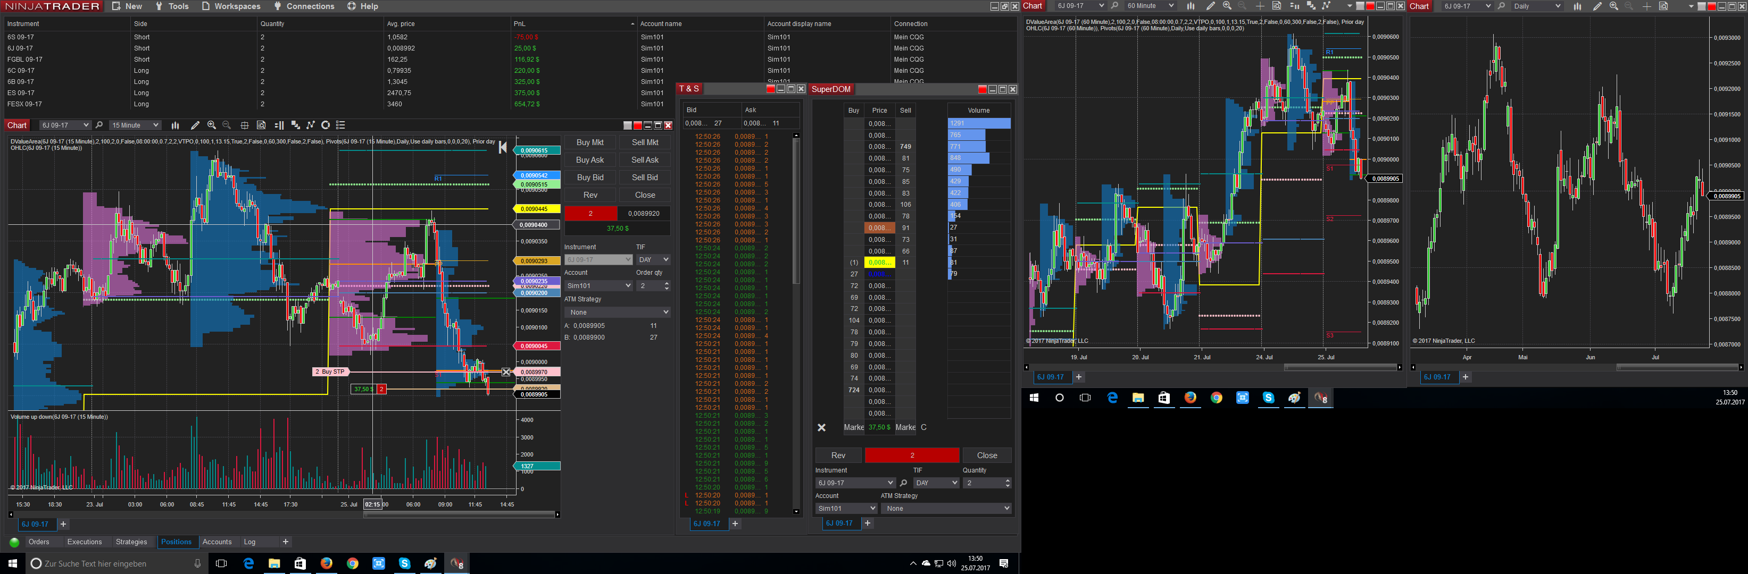The image size is (1748, 574).
Task: Click Buy Ask button
Action: (x=590, y=160)
